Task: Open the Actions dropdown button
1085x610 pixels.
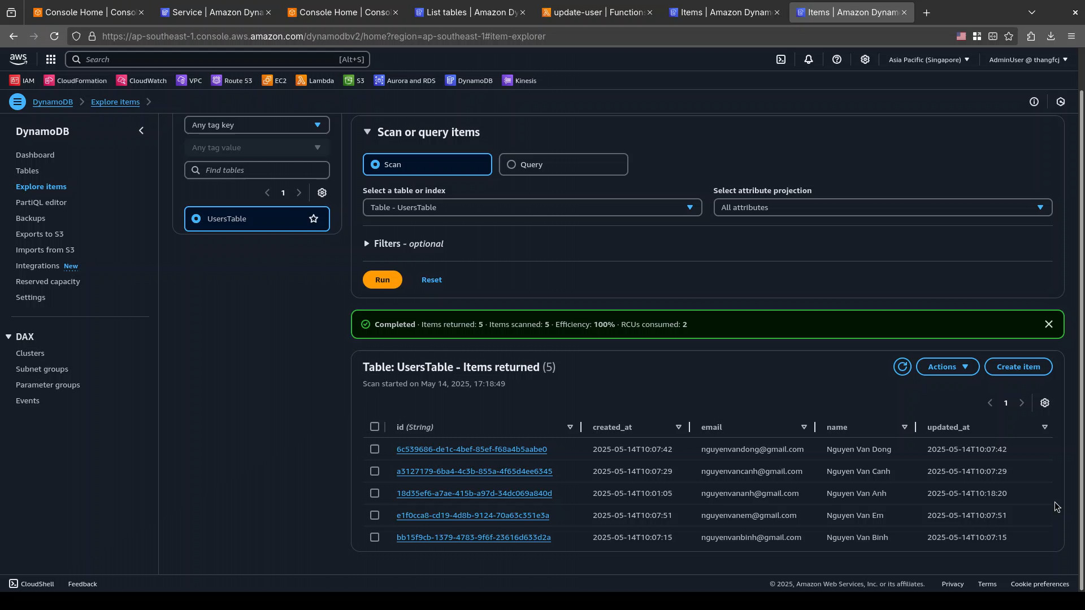Action: click(x=948, y=367)
